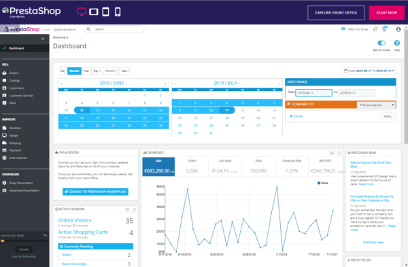Click the Launch your shop progress bar
The image size is (408, 267).
[x=24, y=241]
